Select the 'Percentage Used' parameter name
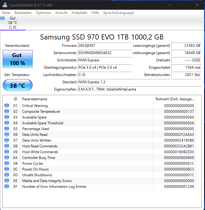This screenshot has height=210, width=205. click(36, 129)
